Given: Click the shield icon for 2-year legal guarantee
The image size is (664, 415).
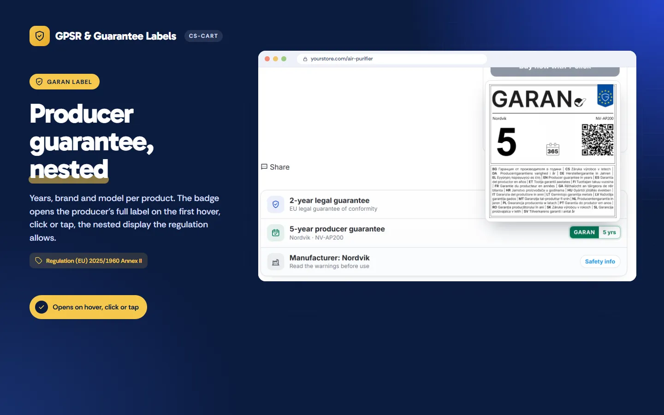Looking at the screenshot, I should click(276, 204).
